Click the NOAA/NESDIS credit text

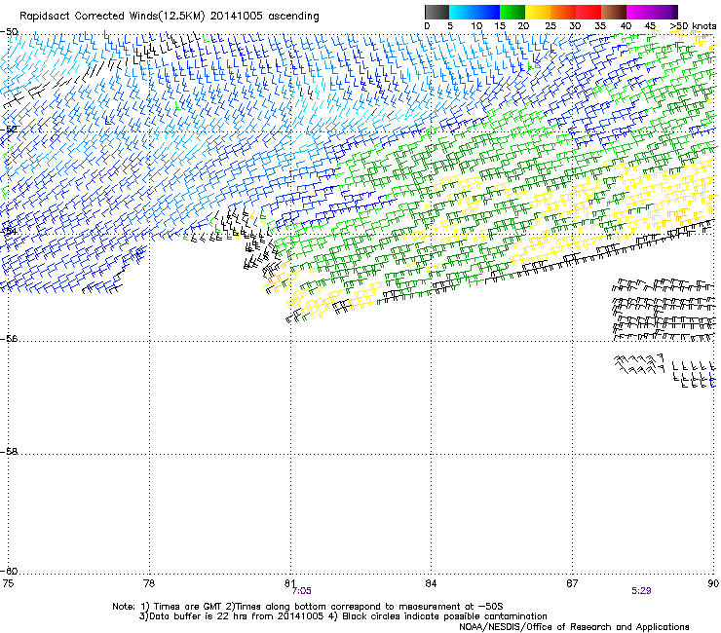(574, 627)
